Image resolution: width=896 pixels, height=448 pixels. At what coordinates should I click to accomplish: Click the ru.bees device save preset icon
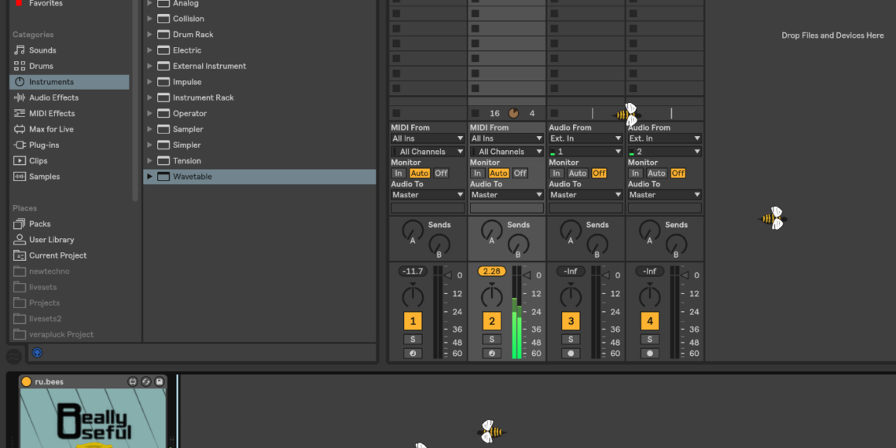tap(160, 382)
